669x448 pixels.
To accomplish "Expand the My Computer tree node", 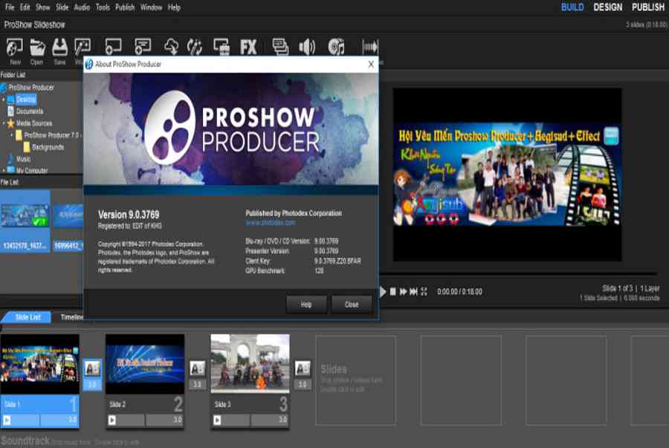I will point(4,170).
